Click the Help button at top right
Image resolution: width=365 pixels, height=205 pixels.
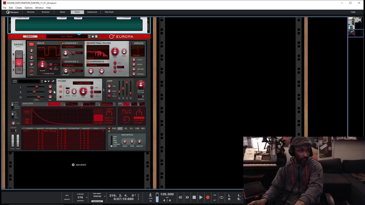point(353,12)
